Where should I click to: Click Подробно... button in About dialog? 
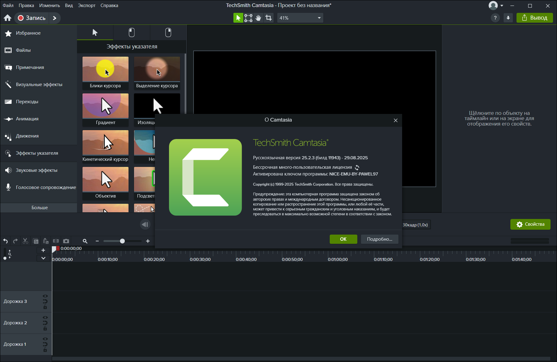click(x=379, y=239)
